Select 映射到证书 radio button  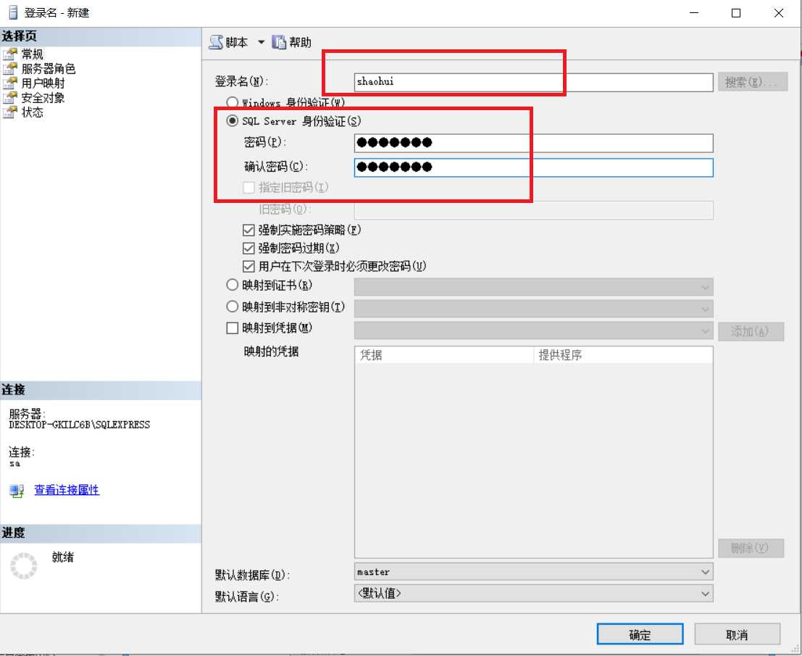pos(233,284)
